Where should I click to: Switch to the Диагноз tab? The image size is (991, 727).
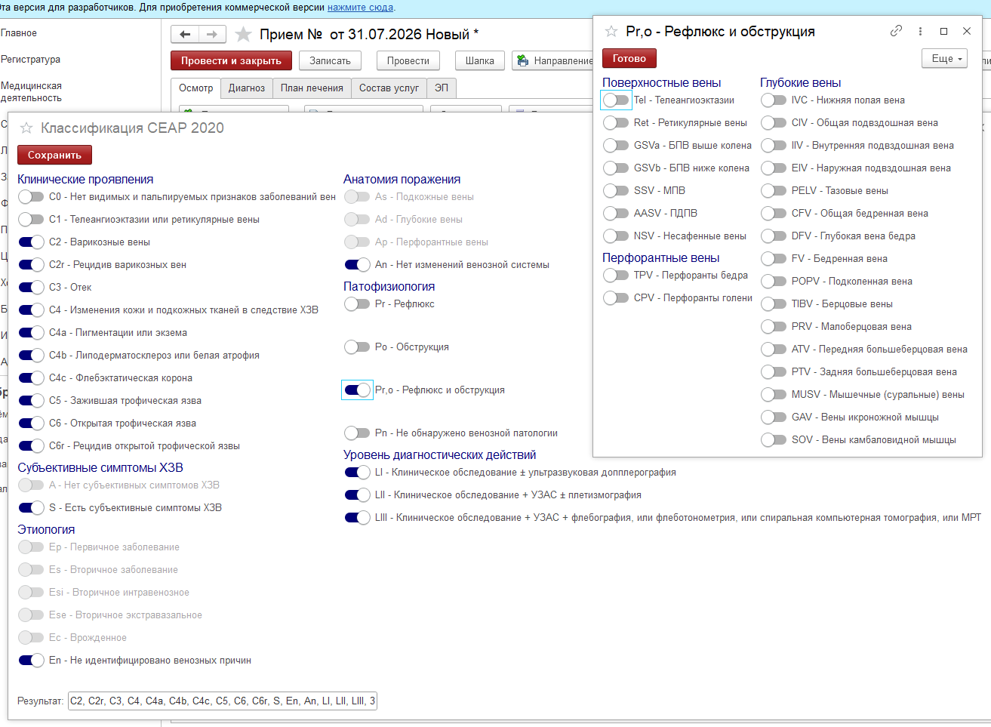(247, 88)
